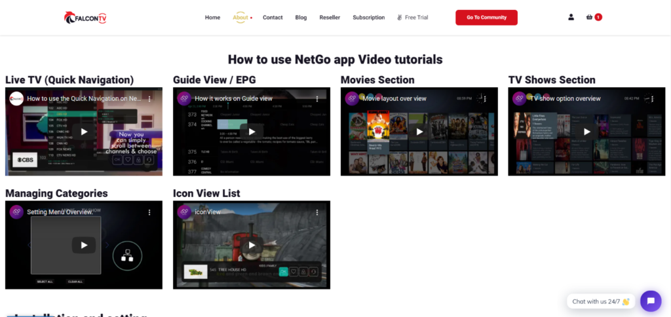The width and height of the screenshot is (671, 317).
Task: Open more options on iconView video
Action: click(x=317, y=212)
